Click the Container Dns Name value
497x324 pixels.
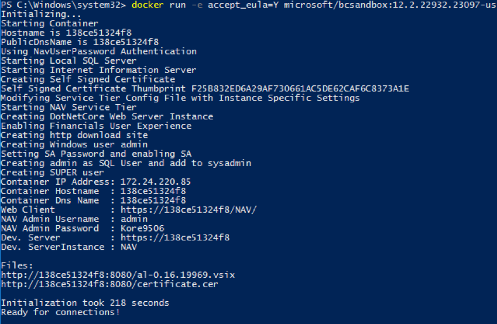point(153,201)
